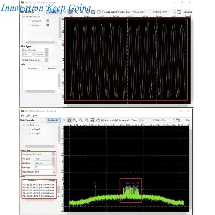Click the voltage0 green color swatch
This screenshot has width=215, height=215.
[x=48, y=21]
